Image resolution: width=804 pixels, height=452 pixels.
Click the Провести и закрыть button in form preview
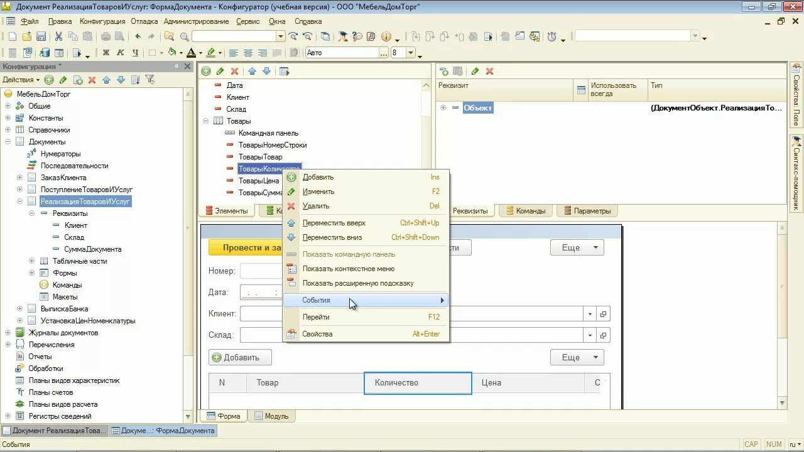246,247
